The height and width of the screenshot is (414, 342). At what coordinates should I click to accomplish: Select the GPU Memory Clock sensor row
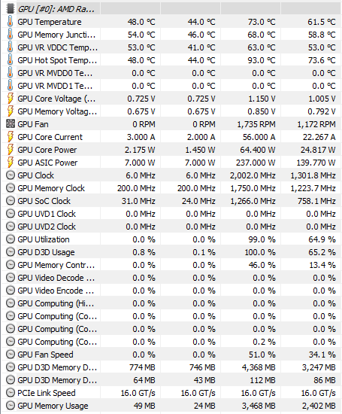point(171,188)
